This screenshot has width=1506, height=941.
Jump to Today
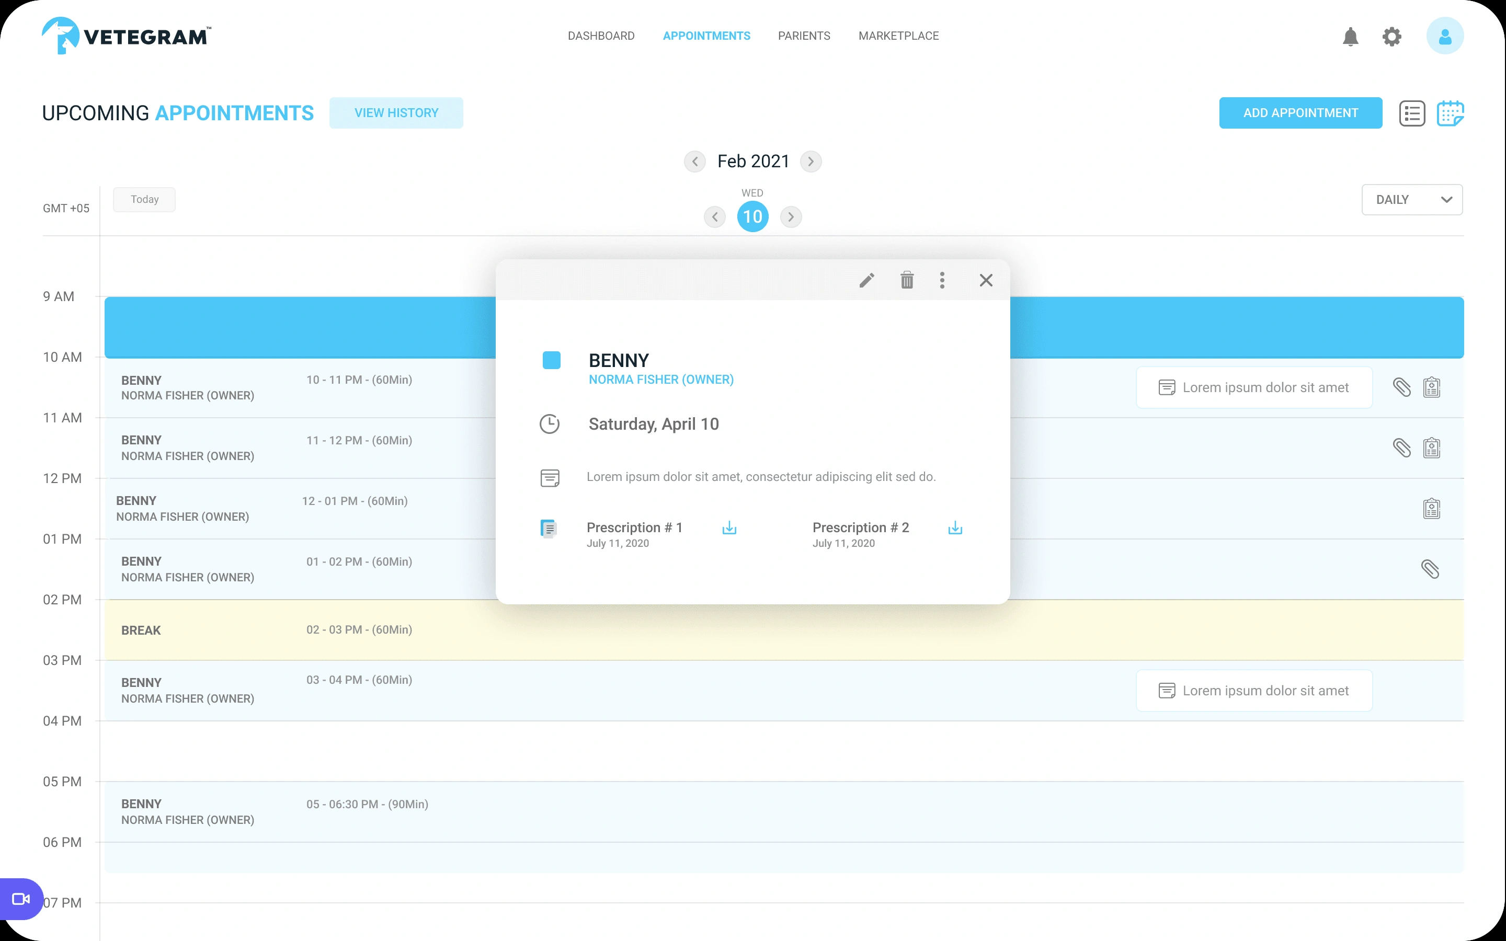coord(144,199)
